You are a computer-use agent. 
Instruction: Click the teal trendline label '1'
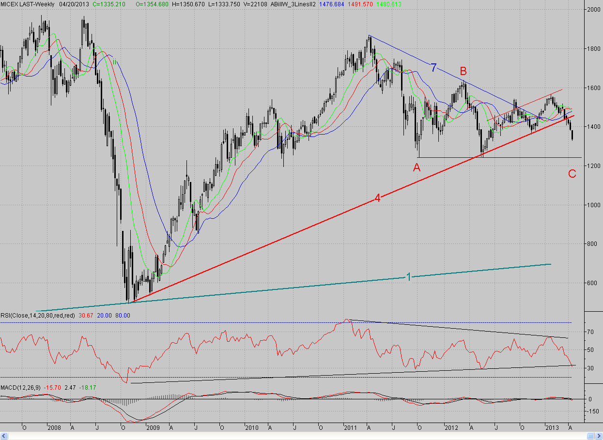[x=408, y=277]
